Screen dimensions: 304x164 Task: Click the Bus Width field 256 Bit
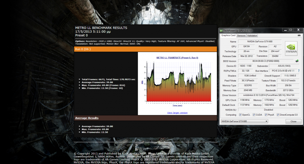288,85
